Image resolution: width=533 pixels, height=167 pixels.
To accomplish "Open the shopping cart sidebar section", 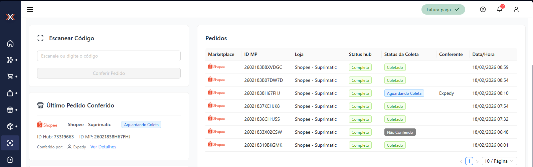I will coord(10,77).
